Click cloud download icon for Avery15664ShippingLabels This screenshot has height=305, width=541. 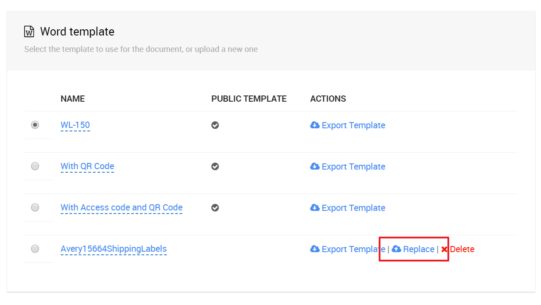coord(315,249)
